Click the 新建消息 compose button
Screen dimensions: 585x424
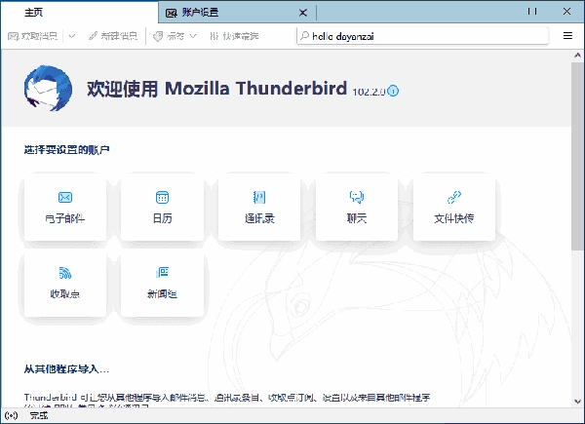point(113,36)
